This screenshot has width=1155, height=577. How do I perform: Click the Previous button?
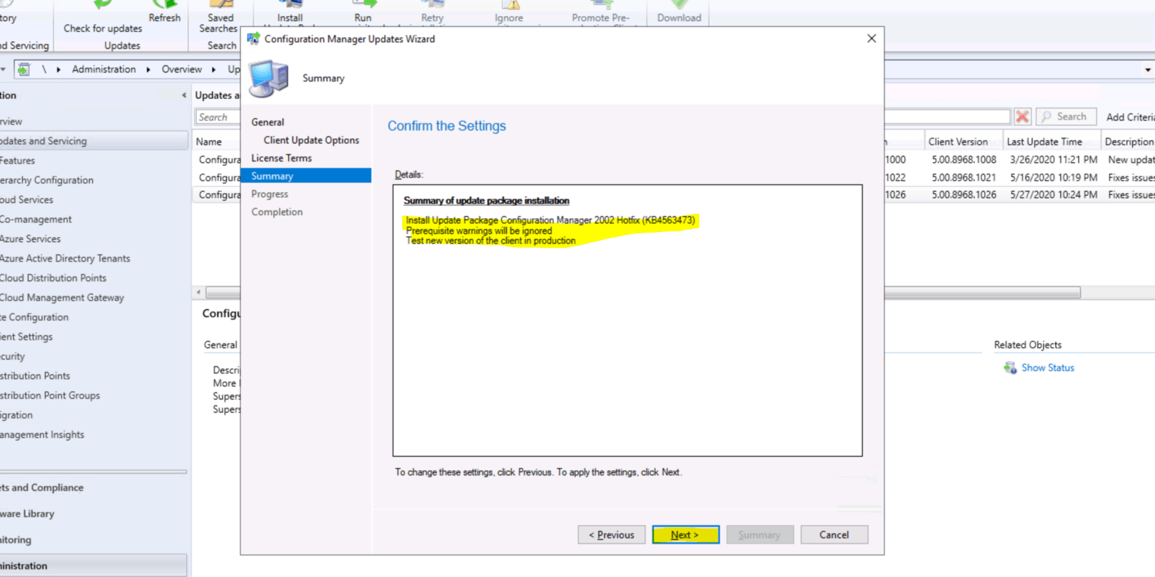pyautogui.click(x=611, y=535)
